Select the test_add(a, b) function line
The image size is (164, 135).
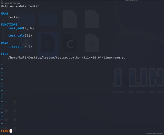pos(21,28)
